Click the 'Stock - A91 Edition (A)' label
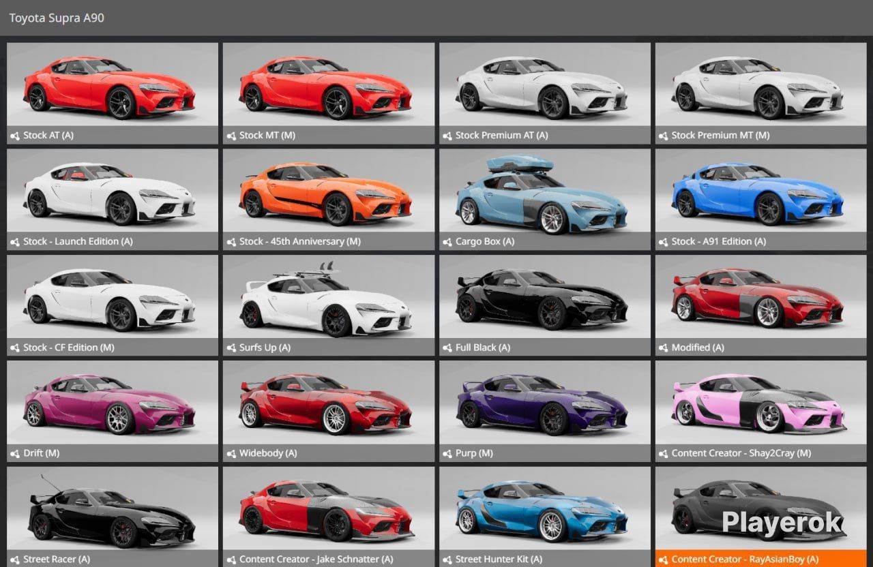Viewport: 873px width, 567px height. [719, 242]
